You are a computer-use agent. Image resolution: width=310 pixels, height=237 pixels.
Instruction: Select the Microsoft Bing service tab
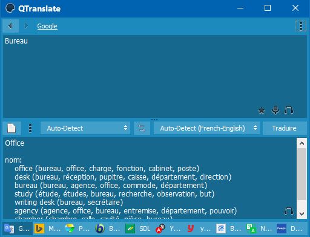(x=48, y=229)
